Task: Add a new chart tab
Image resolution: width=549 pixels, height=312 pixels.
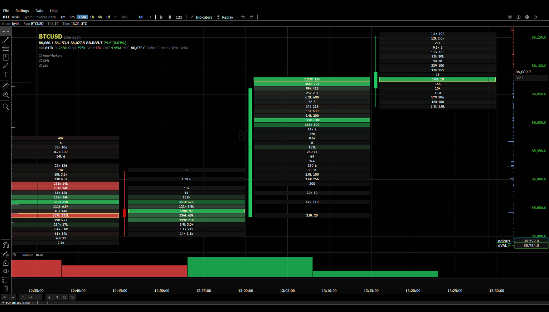Action: point(47,303)
